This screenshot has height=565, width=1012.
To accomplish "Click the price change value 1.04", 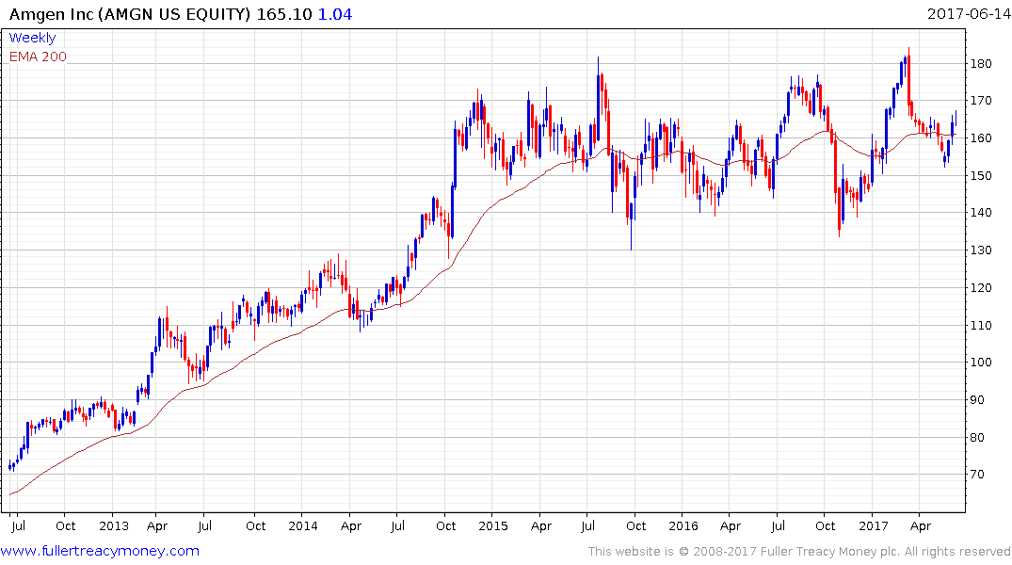I will click(335, 14).
